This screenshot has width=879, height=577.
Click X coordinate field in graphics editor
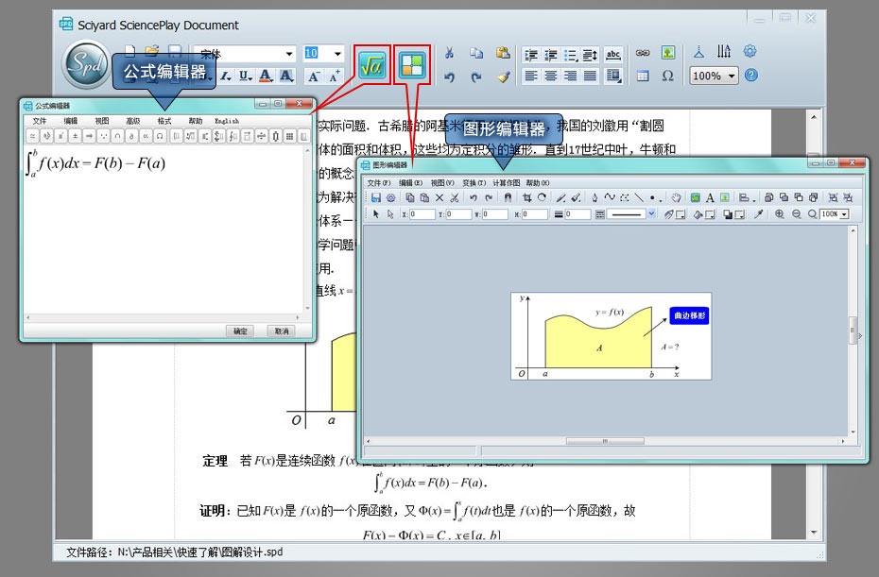coord(422,214)
